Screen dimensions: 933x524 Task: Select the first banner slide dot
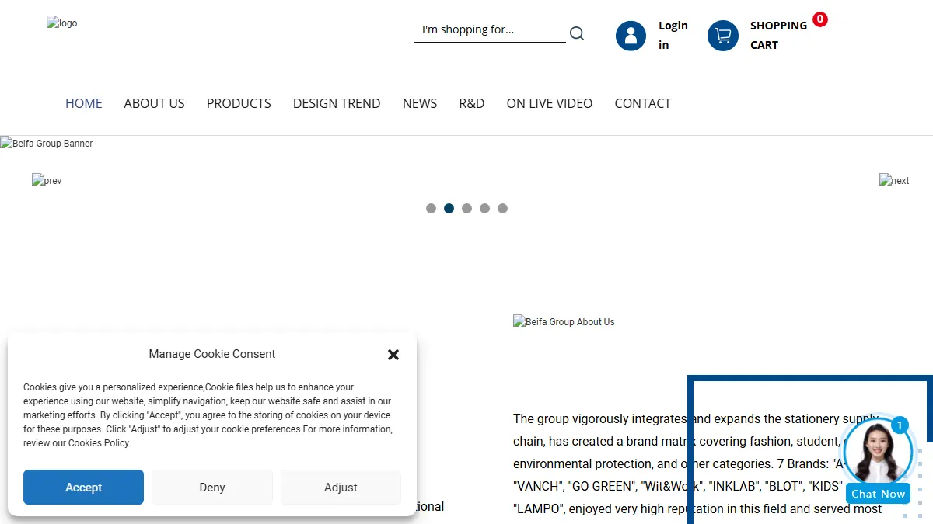pyautogui.click(x=431, y=208)
